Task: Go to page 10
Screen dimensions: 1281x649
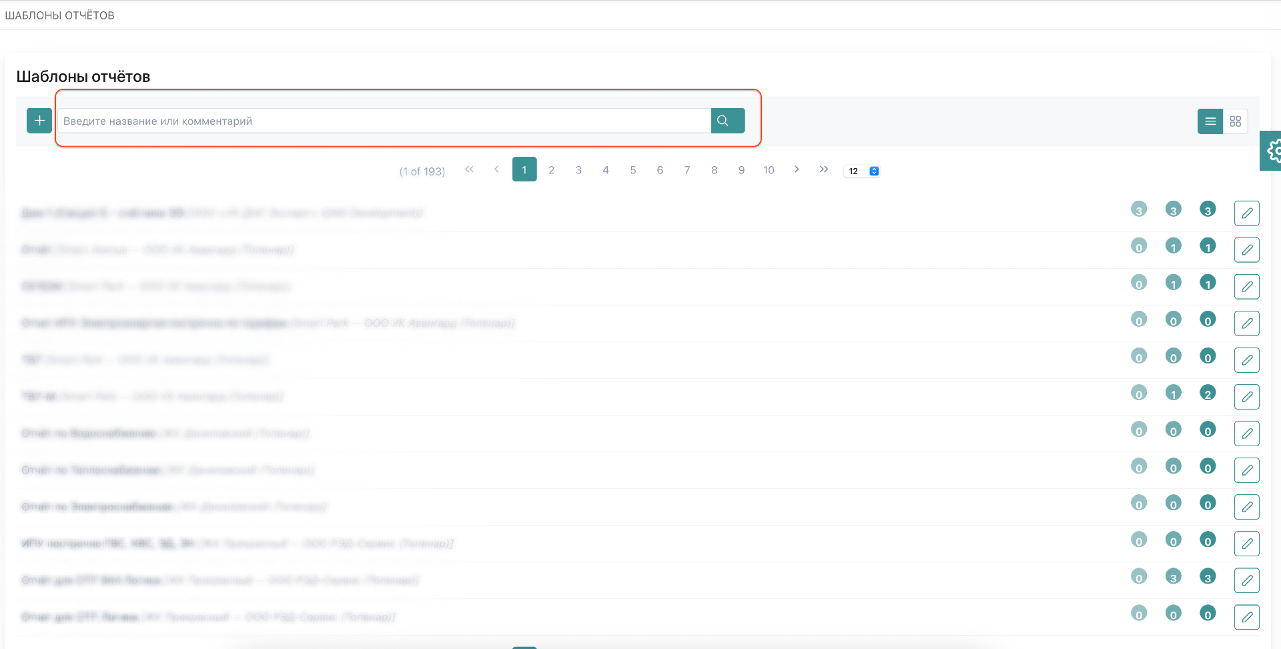Action: 769,170
